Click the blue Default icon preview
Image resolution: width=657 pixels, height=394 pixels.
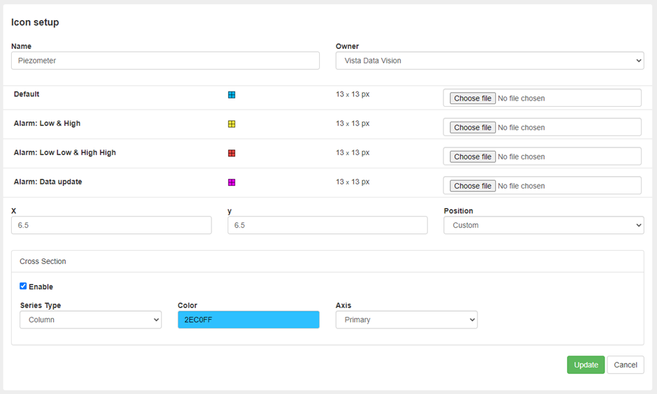click(x=232, y=95)
